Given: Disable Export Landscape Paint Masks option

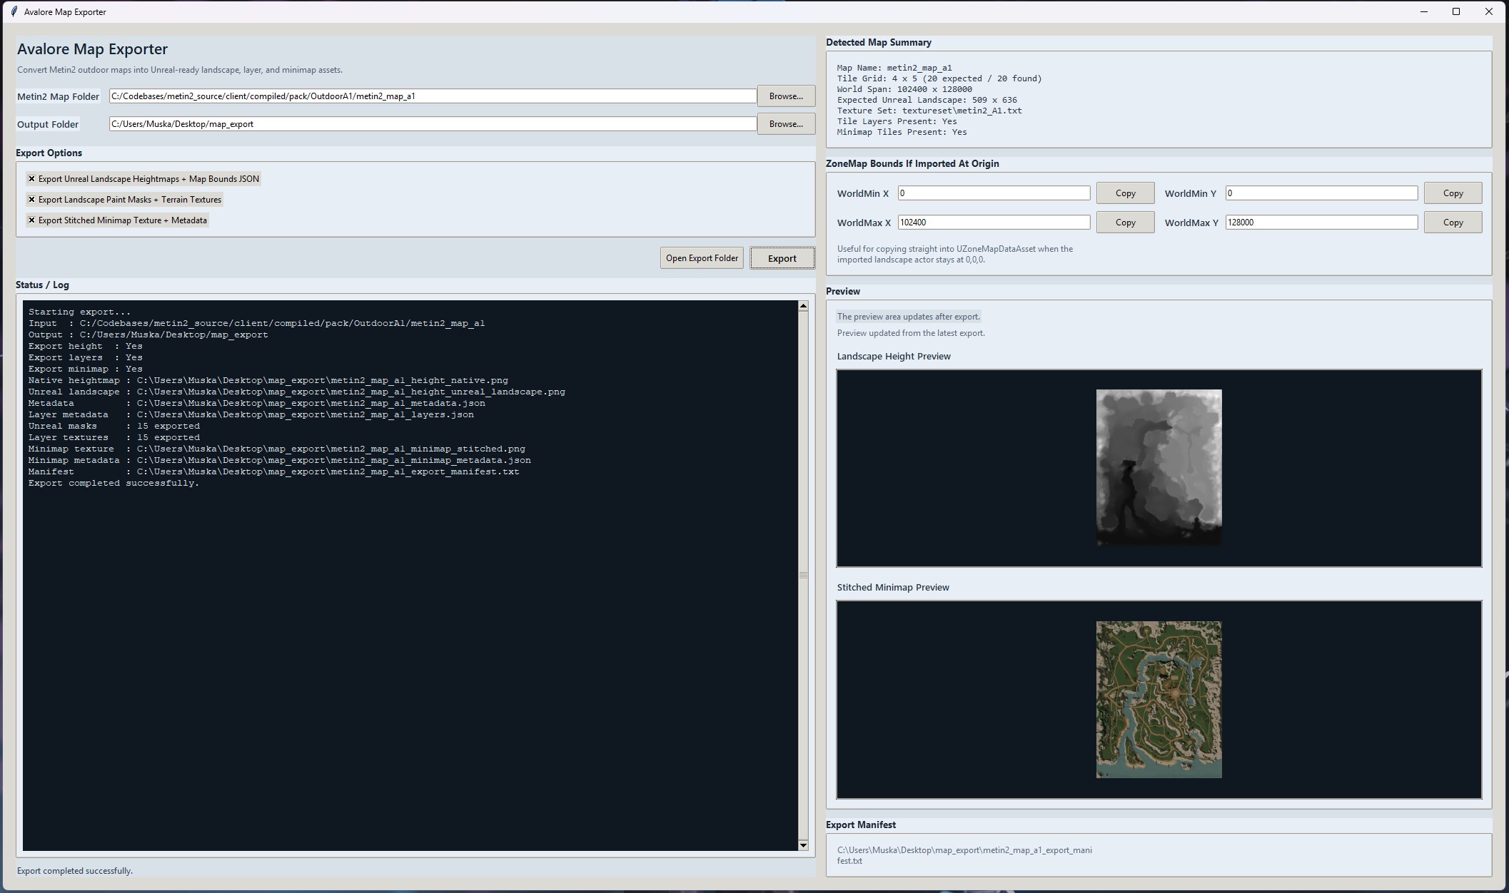Looking at the screenshot, I should click(x=31, y=199).
